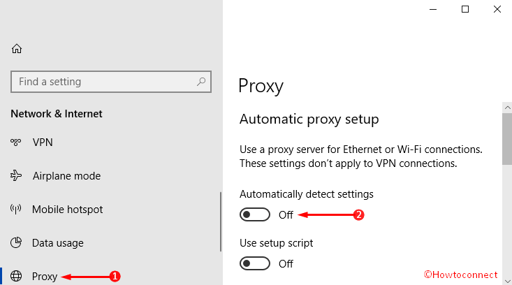
Task: Click the magnifier icon in search box
Action: coord(201,81)
